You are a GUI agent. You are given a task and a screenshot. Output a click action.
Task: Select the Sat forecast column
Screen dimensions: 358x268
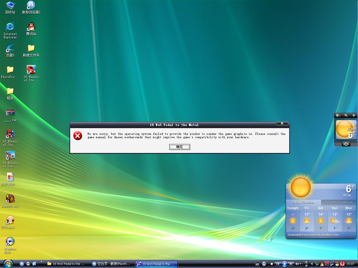321,218
